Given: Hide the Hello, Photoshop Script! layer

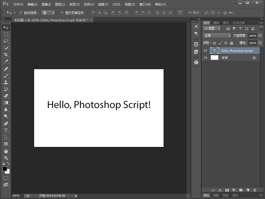Looking at the screenshot, I should click(205, 51).
